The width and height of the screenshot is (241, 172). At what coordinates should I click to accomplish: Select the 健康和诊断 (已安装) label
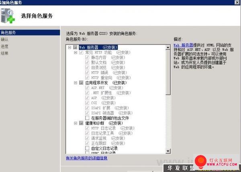point(104,123)
